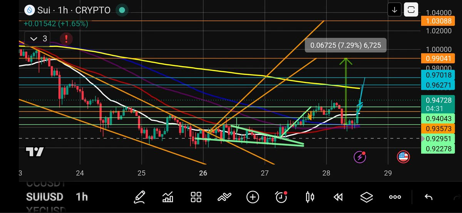Add symbol with the plus circle icon
The height and width of the screenshot is (213, 462).
click(253, 197)
